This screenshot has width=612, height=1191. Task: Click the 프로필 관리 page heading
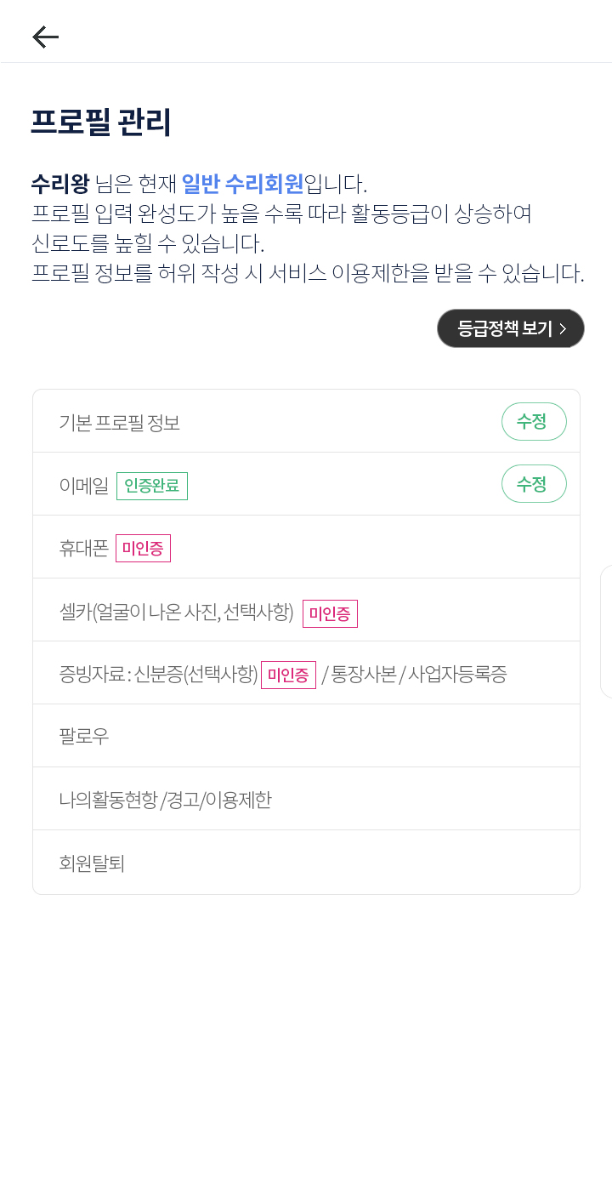[x=101, y=123]
